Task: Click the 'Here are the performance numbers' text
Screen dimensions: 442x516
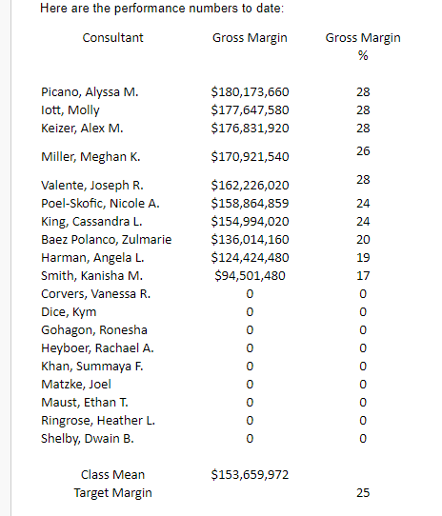Action: (162, 9)
